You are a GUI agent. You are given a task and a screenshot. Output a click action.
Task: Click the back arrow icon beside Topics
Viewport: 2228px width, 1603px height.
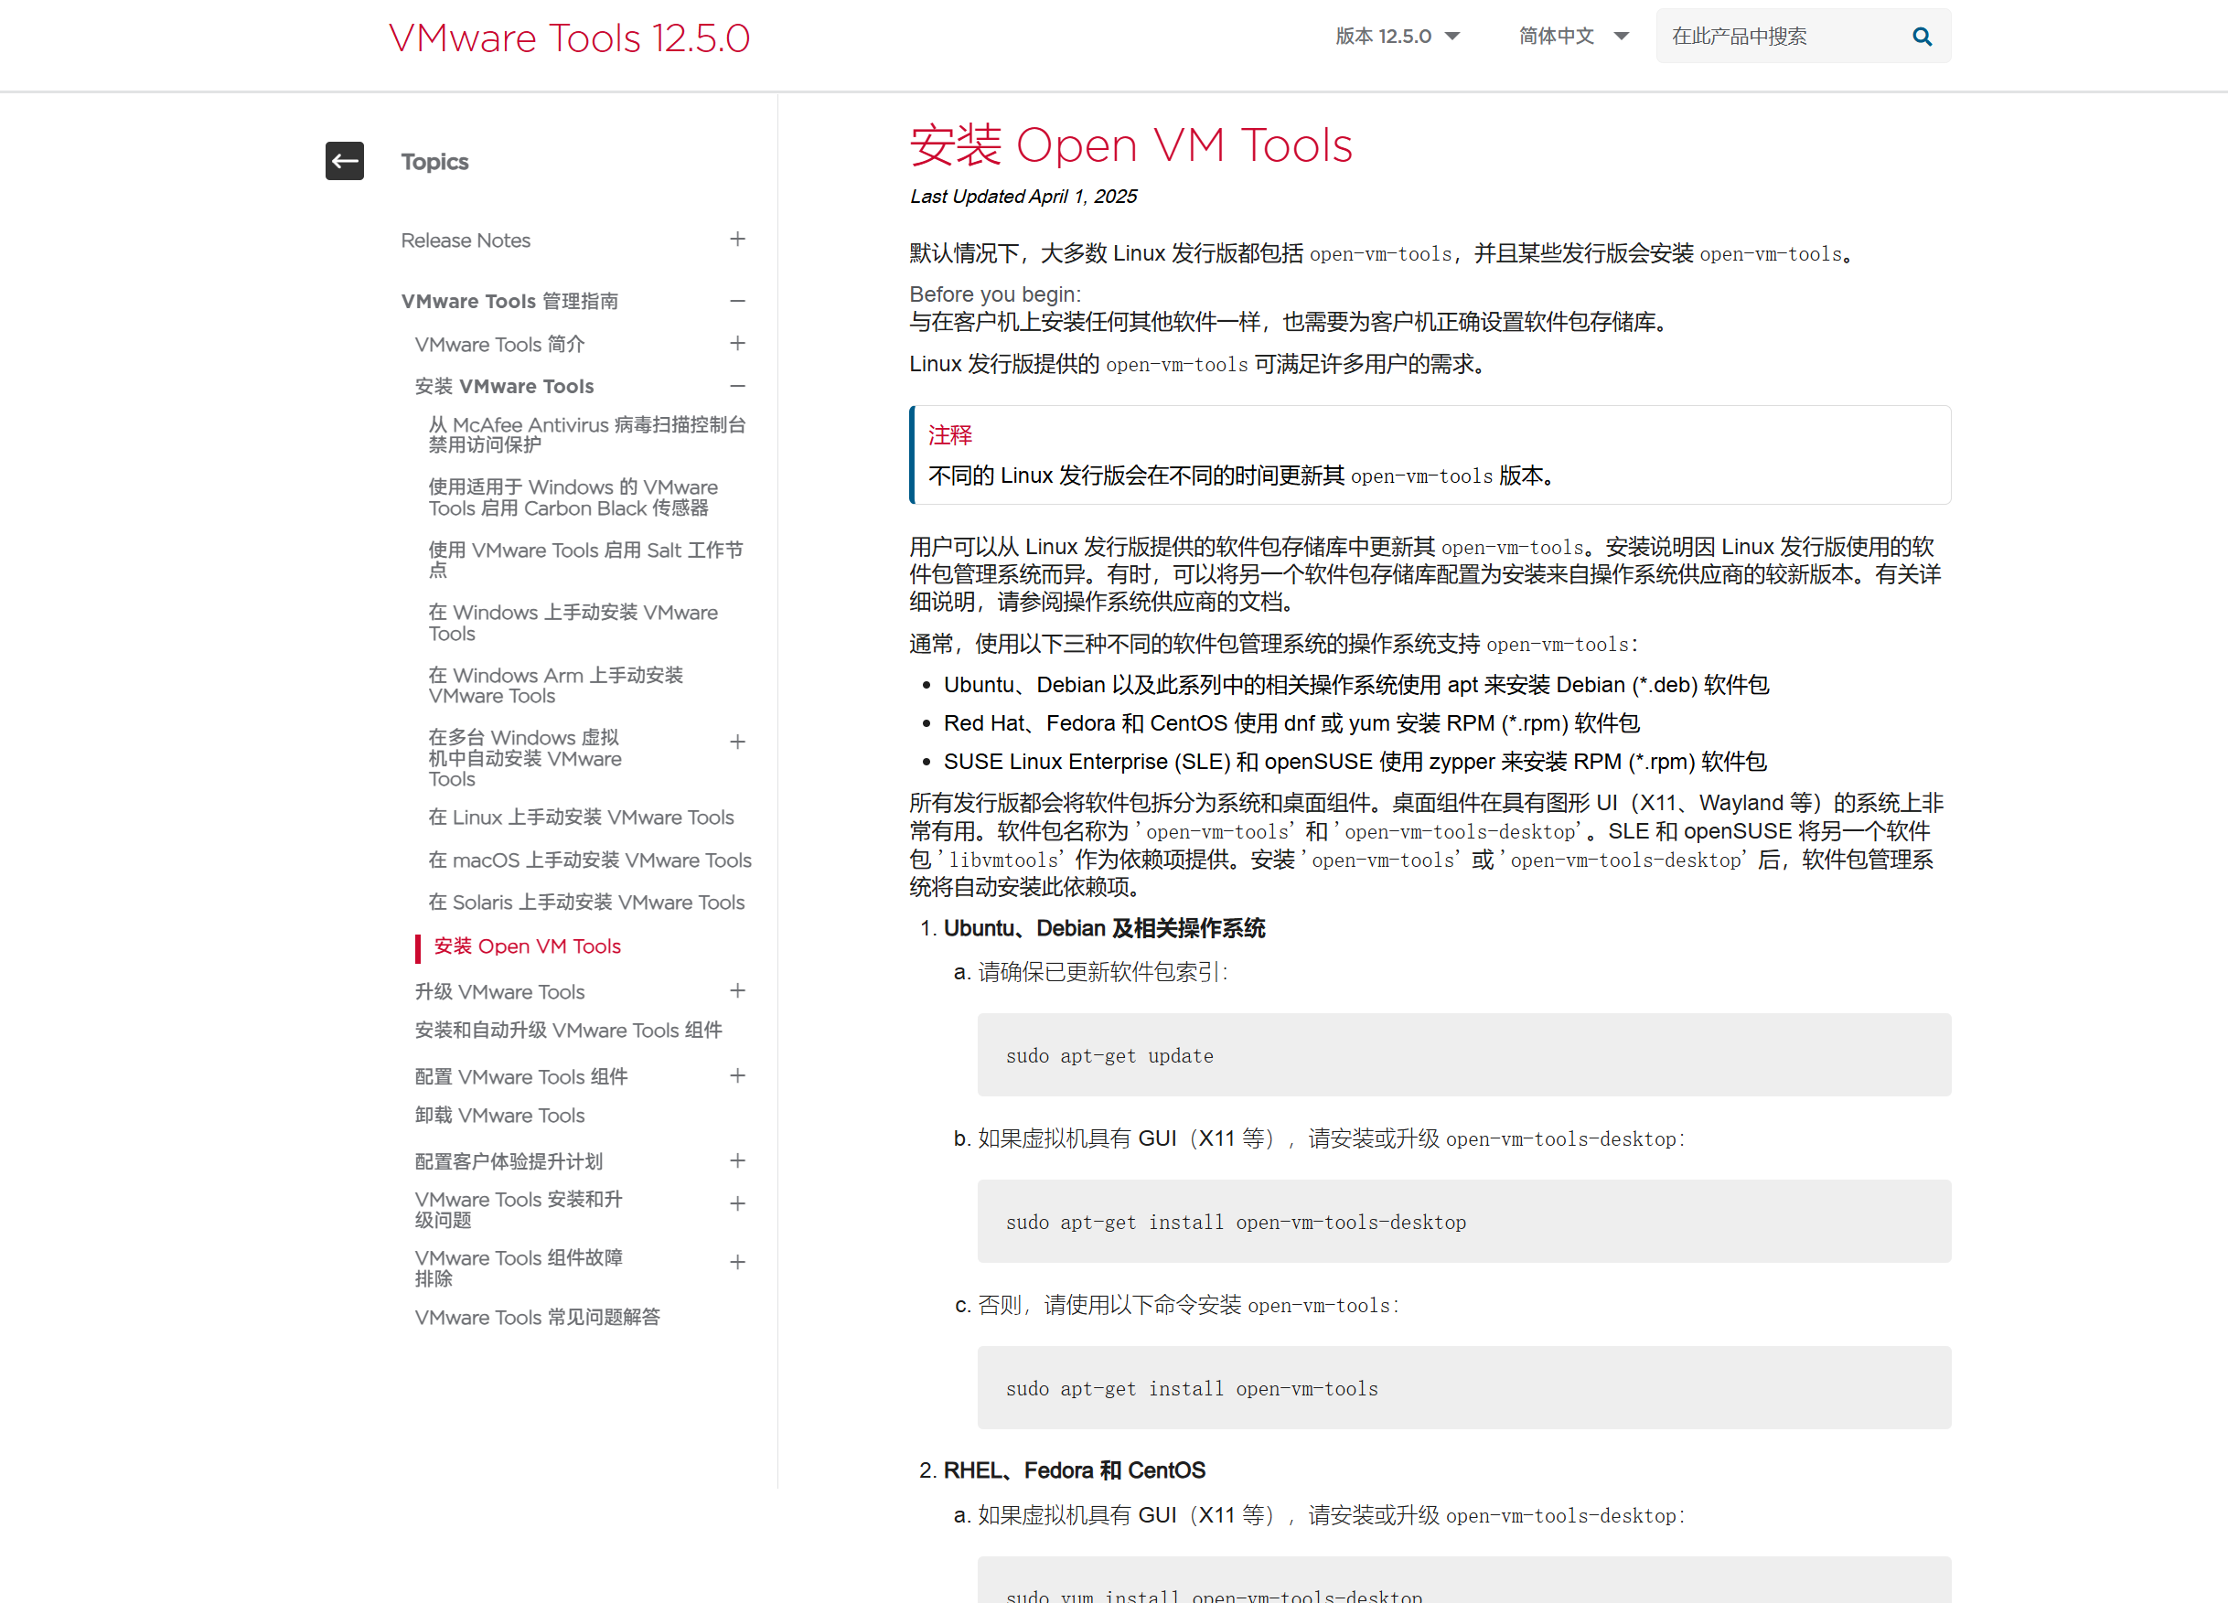[x=344, y=161]
